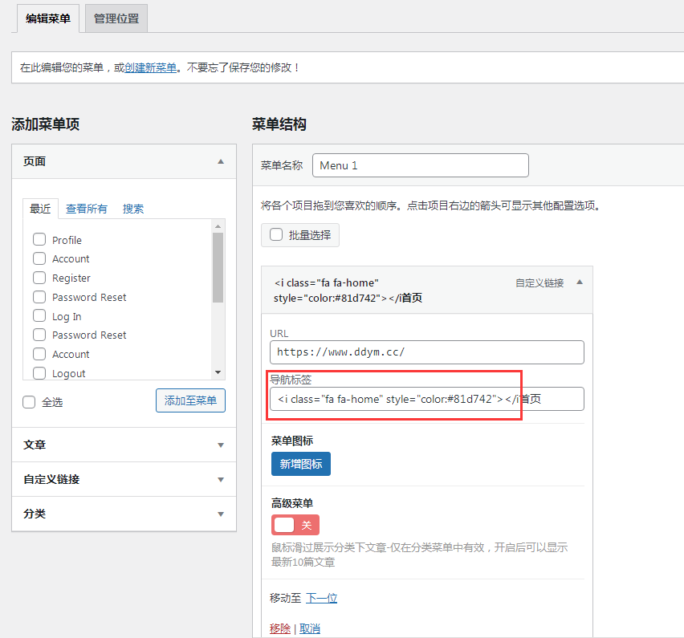Check the Profile page checkbox
The width and height of the screenshot is (684, 638).
[x=39, y=239]
